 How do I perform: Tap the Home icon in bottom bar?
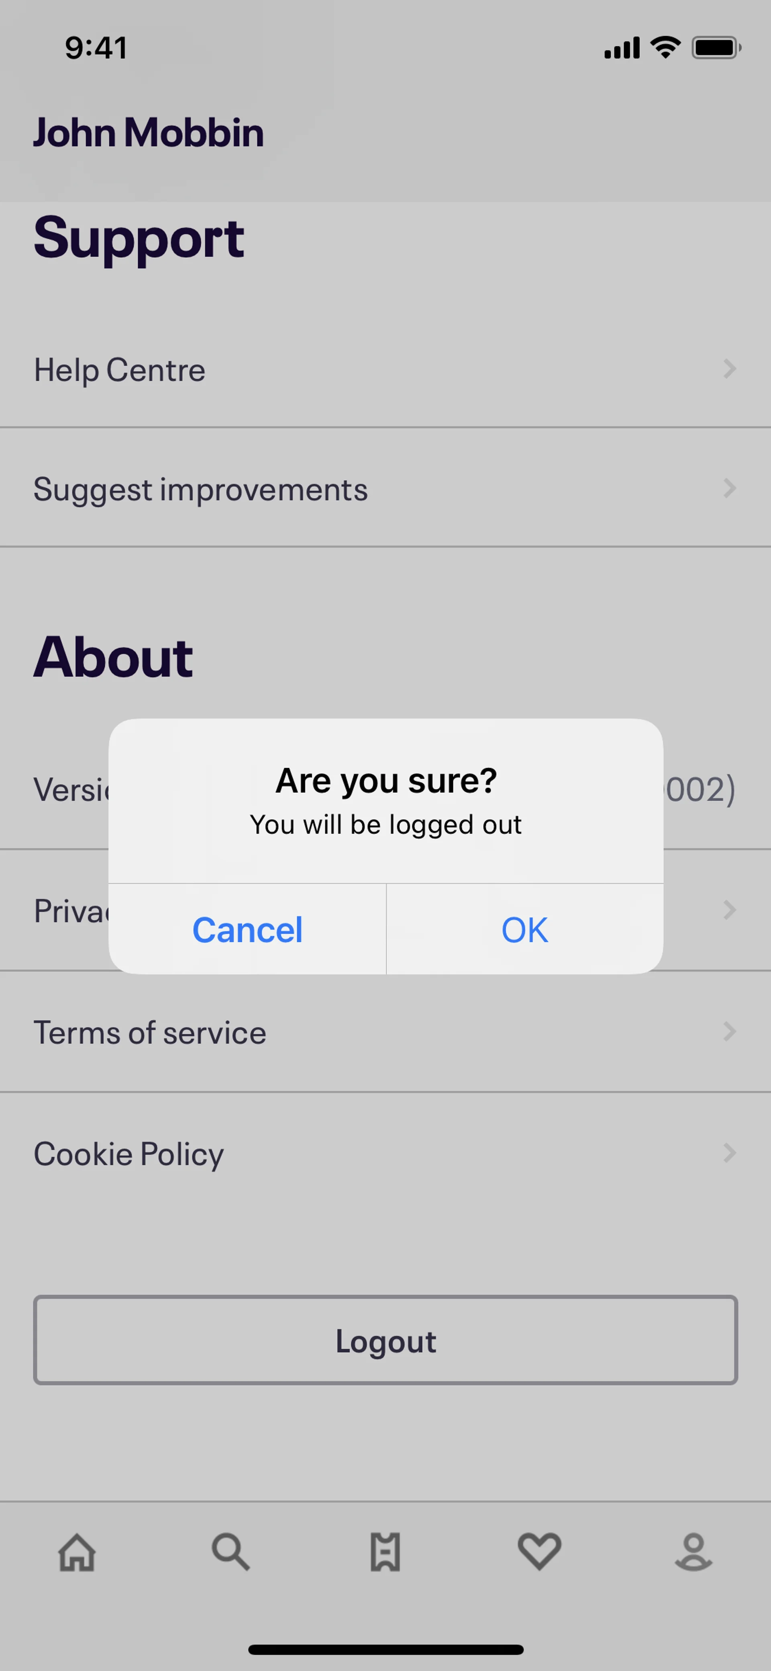coord(77,1553)
